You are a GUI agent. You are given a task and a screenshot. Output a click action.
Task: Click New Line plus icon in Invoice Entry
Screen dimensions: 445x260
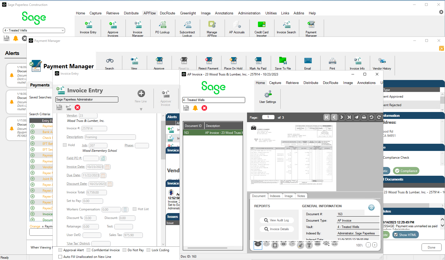pos(141,93)
